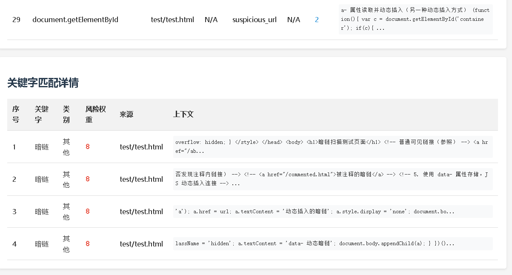The height and width of the screenshot is (275, 512).
Task: Click document.getElementById in row 29
Action: (75, 20)
